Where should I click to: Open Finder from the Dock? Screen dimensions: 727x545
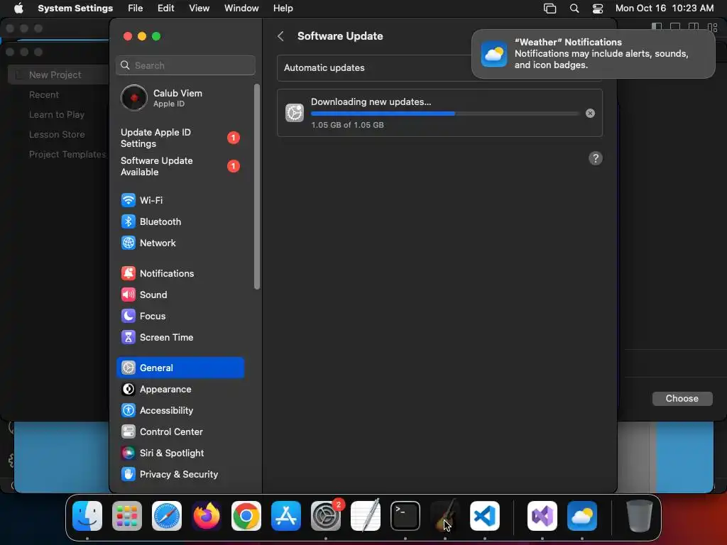tap(87, 516)
